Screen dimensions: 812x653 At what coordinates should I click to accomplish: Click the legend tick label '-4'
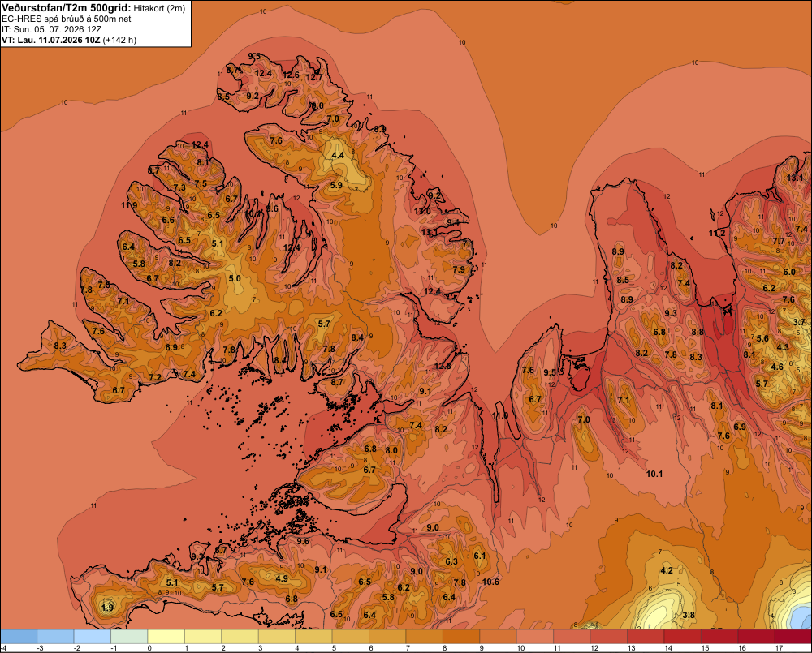3,648
